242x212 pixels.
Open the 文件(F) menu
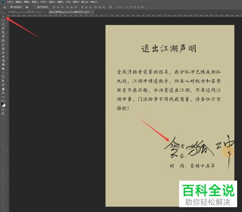(10, 2)
